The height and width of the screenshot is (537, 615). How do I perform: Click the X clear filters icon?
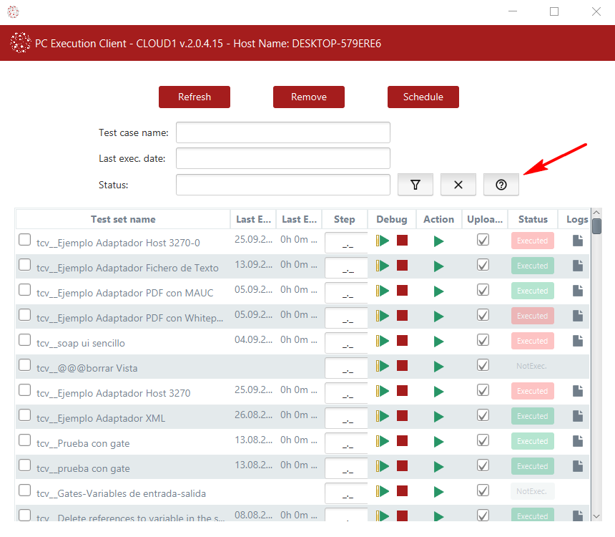tap(458, 185)
